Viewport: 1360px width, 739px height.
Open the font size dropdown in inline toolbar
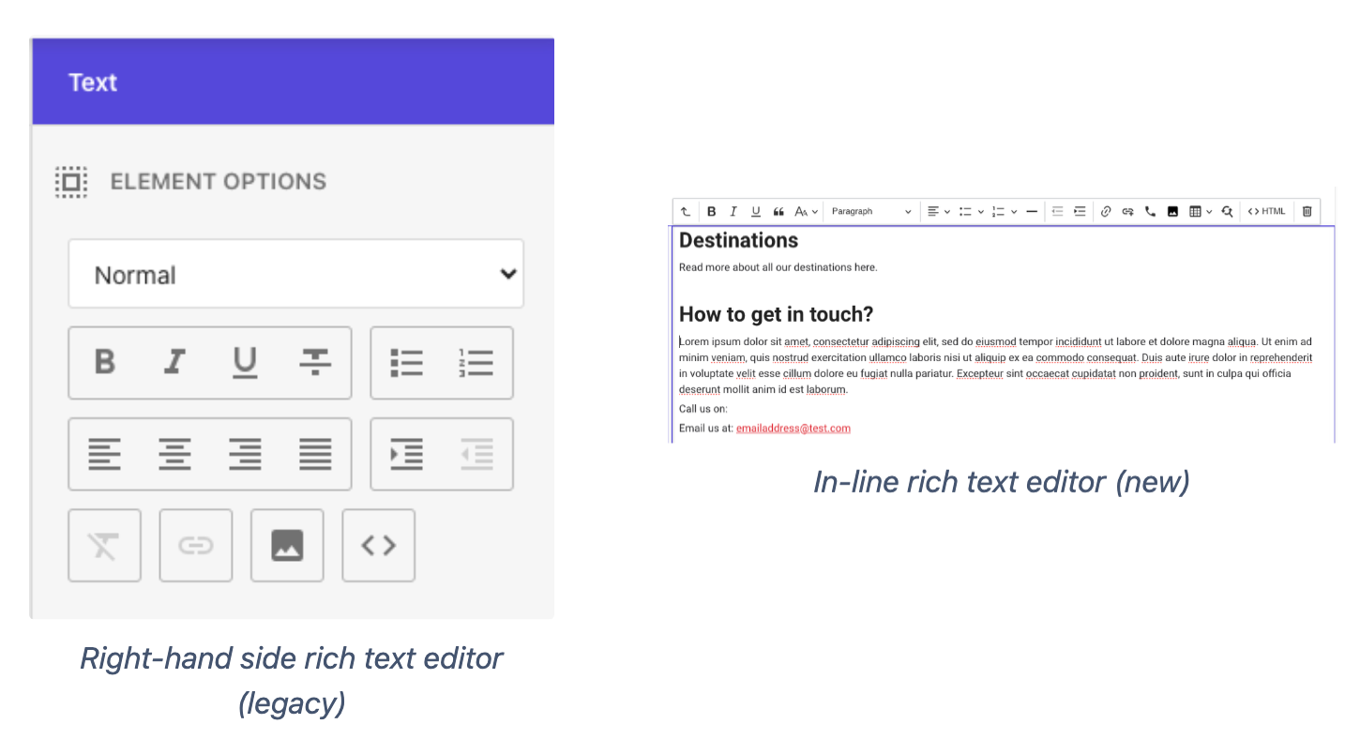pos(807,211)
